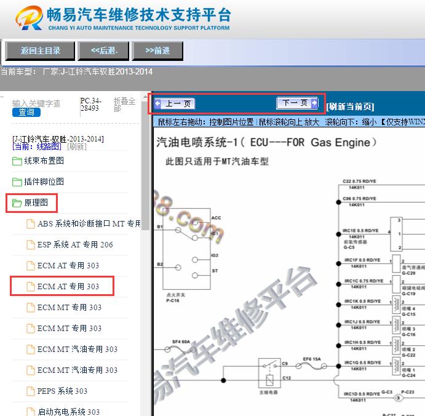Expand the 插件脚位图 folder
This screenshot has height=416, width=425.
tap(44, 182)
